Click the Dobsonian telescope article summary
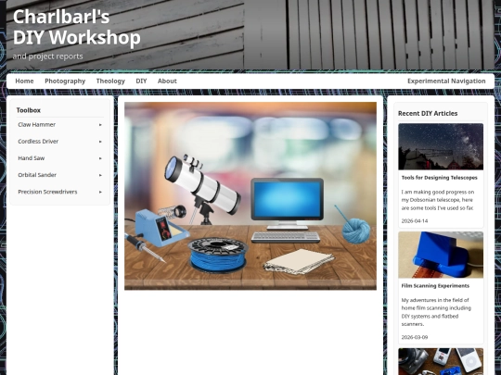 (438, 200)
